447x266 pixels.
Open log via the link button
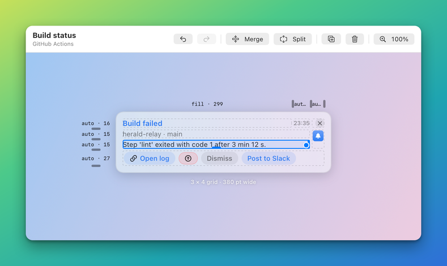click(x=150, y=158)
